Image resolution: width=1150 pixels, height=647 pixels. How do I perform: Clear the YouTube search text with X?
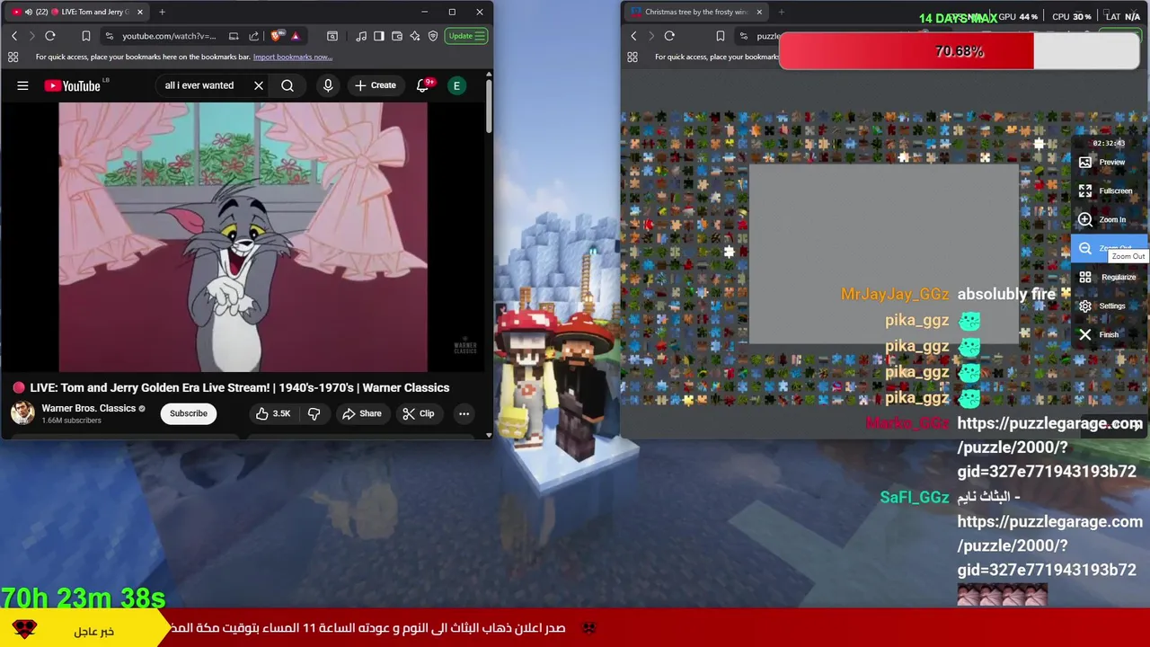tap(259, 85)
